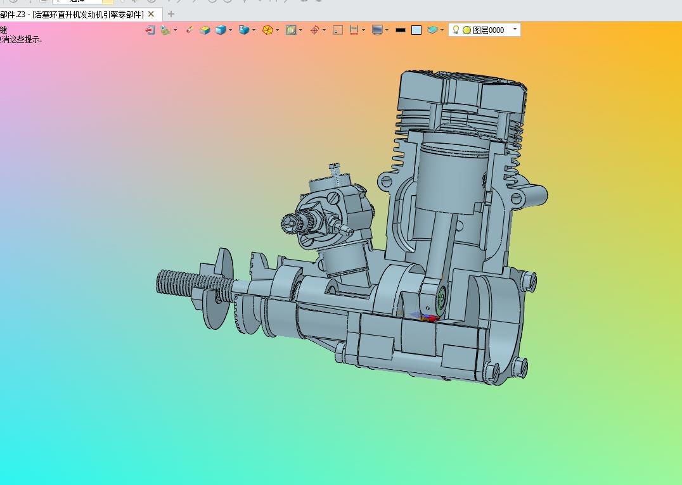Click the red dimension measure icon
The height and width of the screenshot is (485, 682).
[354, 30]
